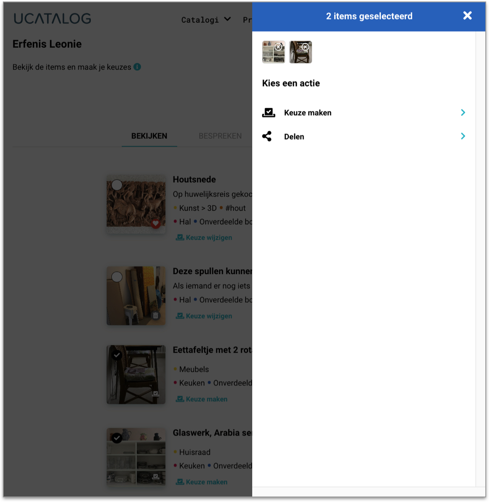The image size is (489, 502).
Task: Click Keuze wijzigen link under Houtsnede
Action: pos(204,238)
